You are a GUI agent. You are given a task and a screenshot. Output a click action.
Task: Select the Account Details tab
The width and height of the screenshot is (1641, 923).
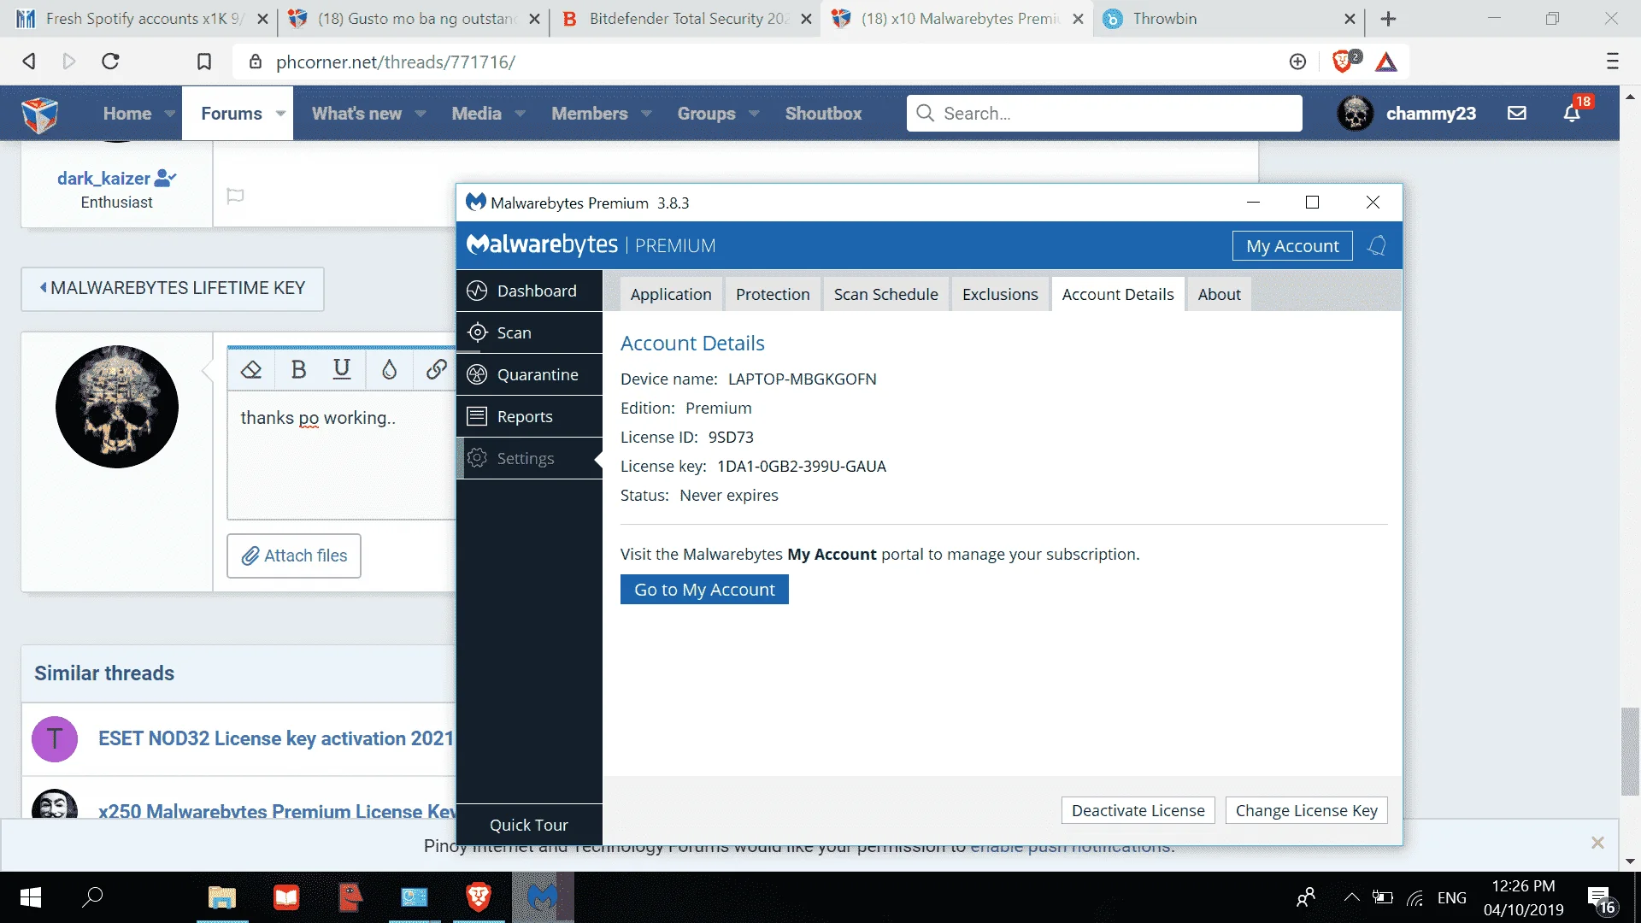pos(1118,294)
